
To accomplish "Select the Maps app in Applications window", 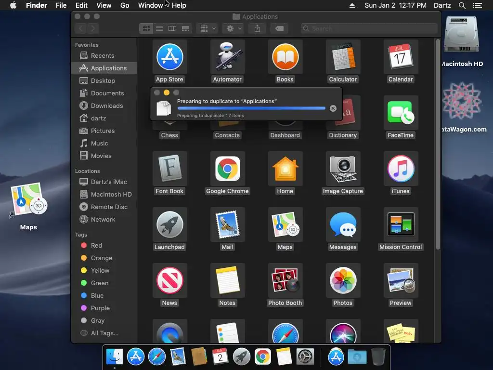I will click(x=285, y=225).
